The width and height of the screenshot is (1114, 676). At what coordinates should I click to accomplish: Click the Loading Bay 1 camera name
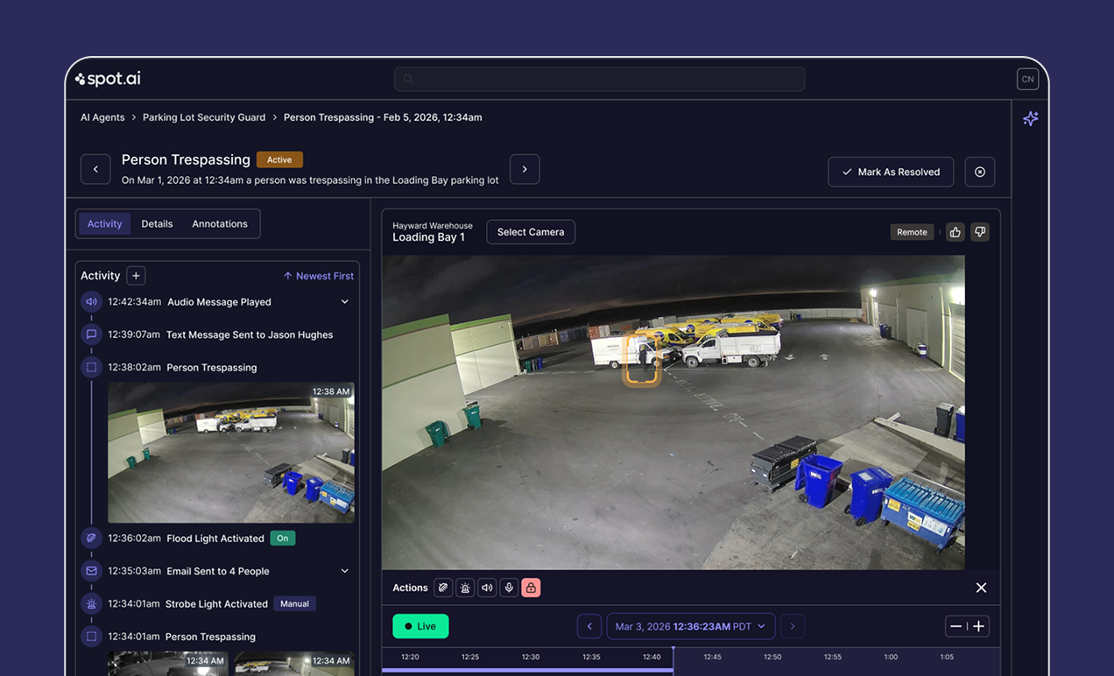(428, 237)
